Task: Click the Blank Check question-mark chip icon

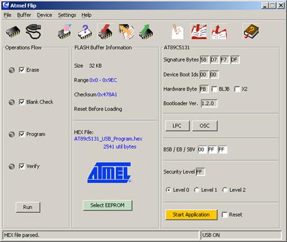Action: [x=85, y=32]
